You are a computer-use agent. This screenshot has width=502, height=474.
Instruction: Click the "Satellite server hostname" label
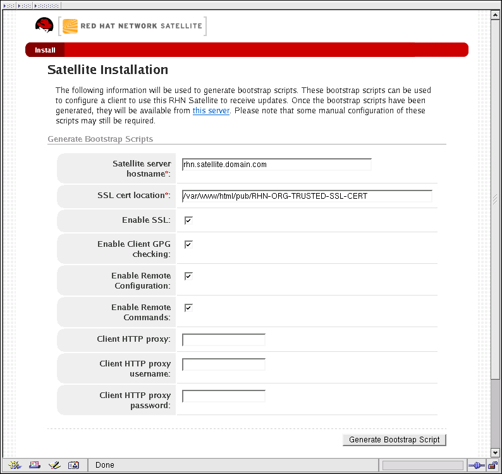coord(142,168)
